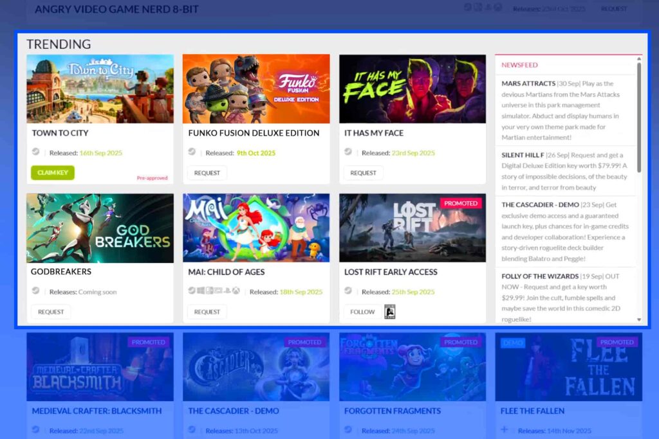
Task: Open the It Has My Face banner image
Action: click(x=413, y=89)
